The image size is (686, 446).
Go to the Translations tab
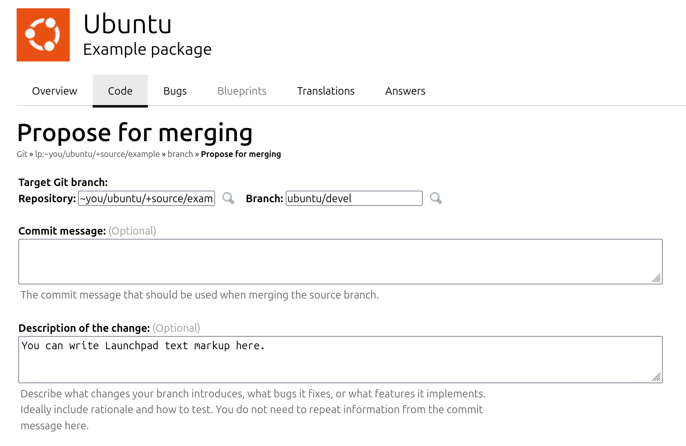[326, 91]
